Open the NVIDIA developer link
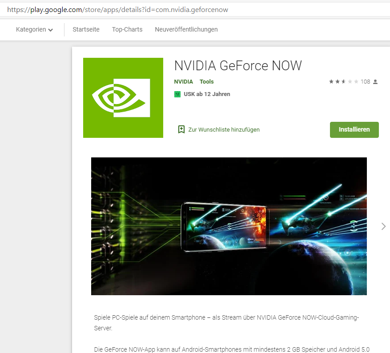Image resolution: width=390 pixels, height=353 pixels. click(x=184, y=81)
